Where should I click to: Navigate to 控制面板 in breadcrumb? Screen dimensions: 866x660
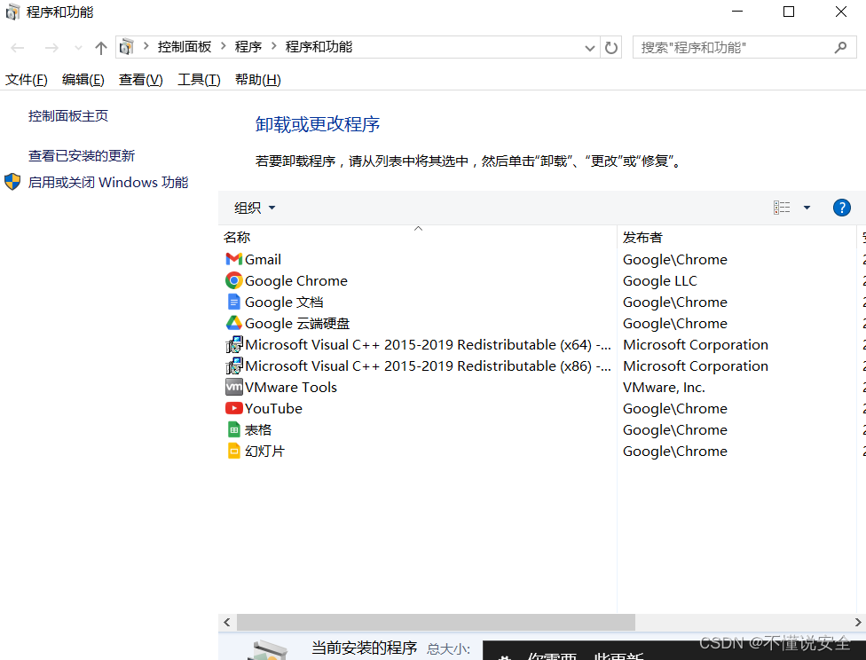pyautogui.click(x=185, y=47)
